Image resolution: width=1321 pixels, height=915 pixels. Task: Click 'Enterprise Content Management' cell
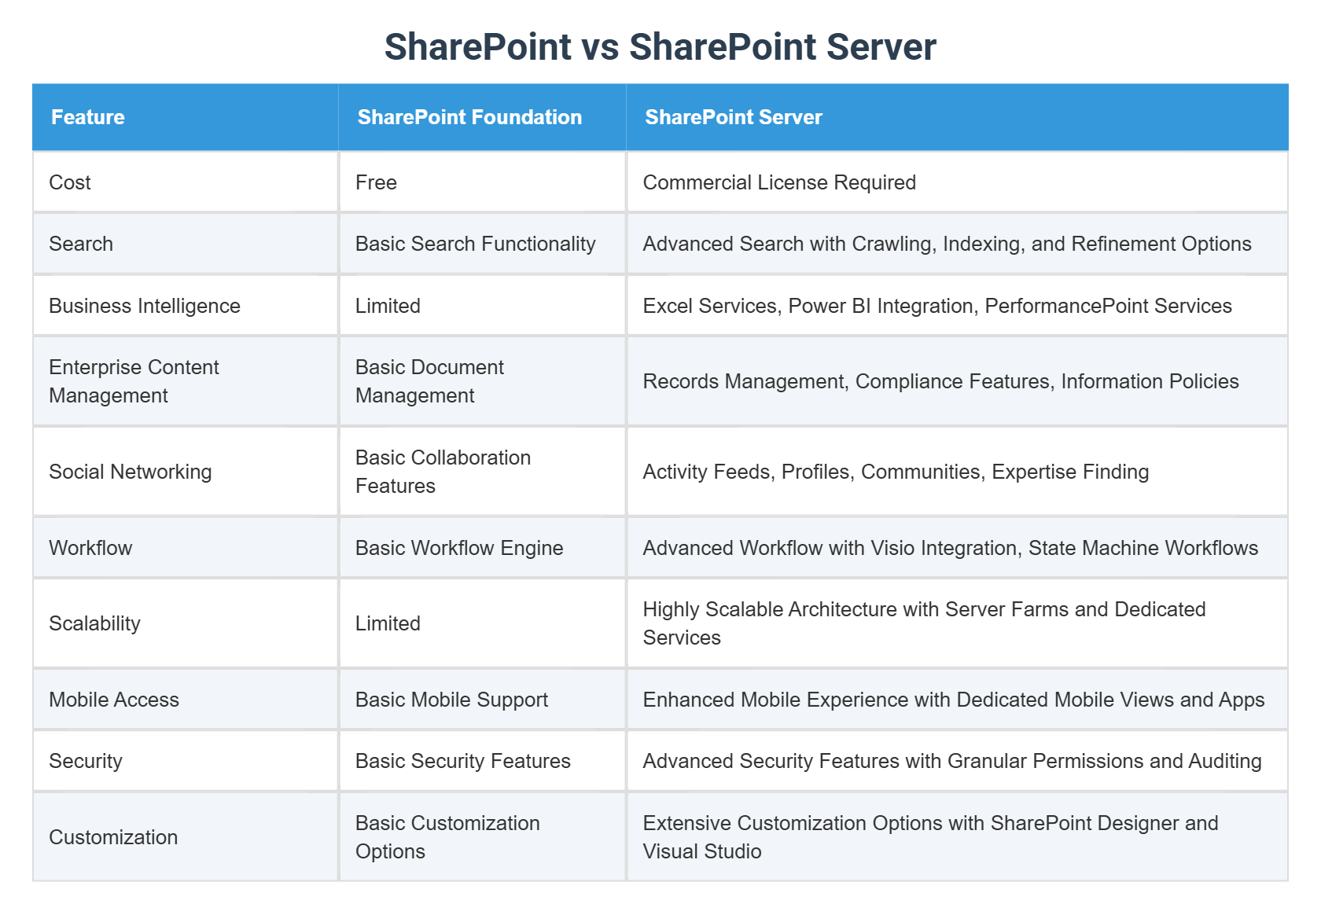(x=186, y=381)
